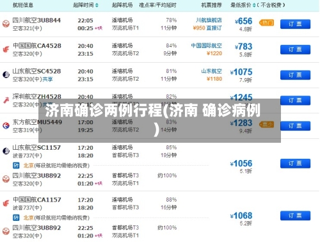The width and height of the screenshot is (320, 242).
Task: Click the orange 票少 badge in MU5449 row
Action: click(x=267, y=125)
